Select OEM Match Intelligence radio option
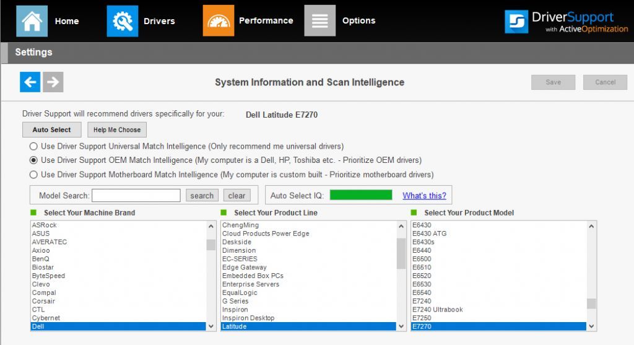 pyautogui.click(x=33, y=160)
